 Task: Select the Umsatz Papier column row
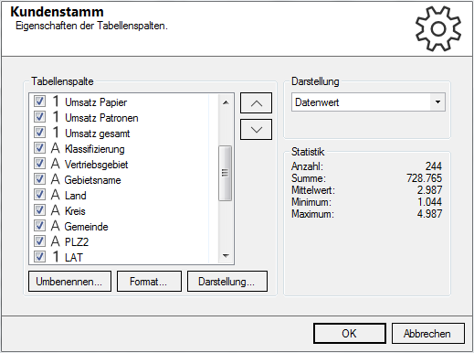click(x=121, y=102)
